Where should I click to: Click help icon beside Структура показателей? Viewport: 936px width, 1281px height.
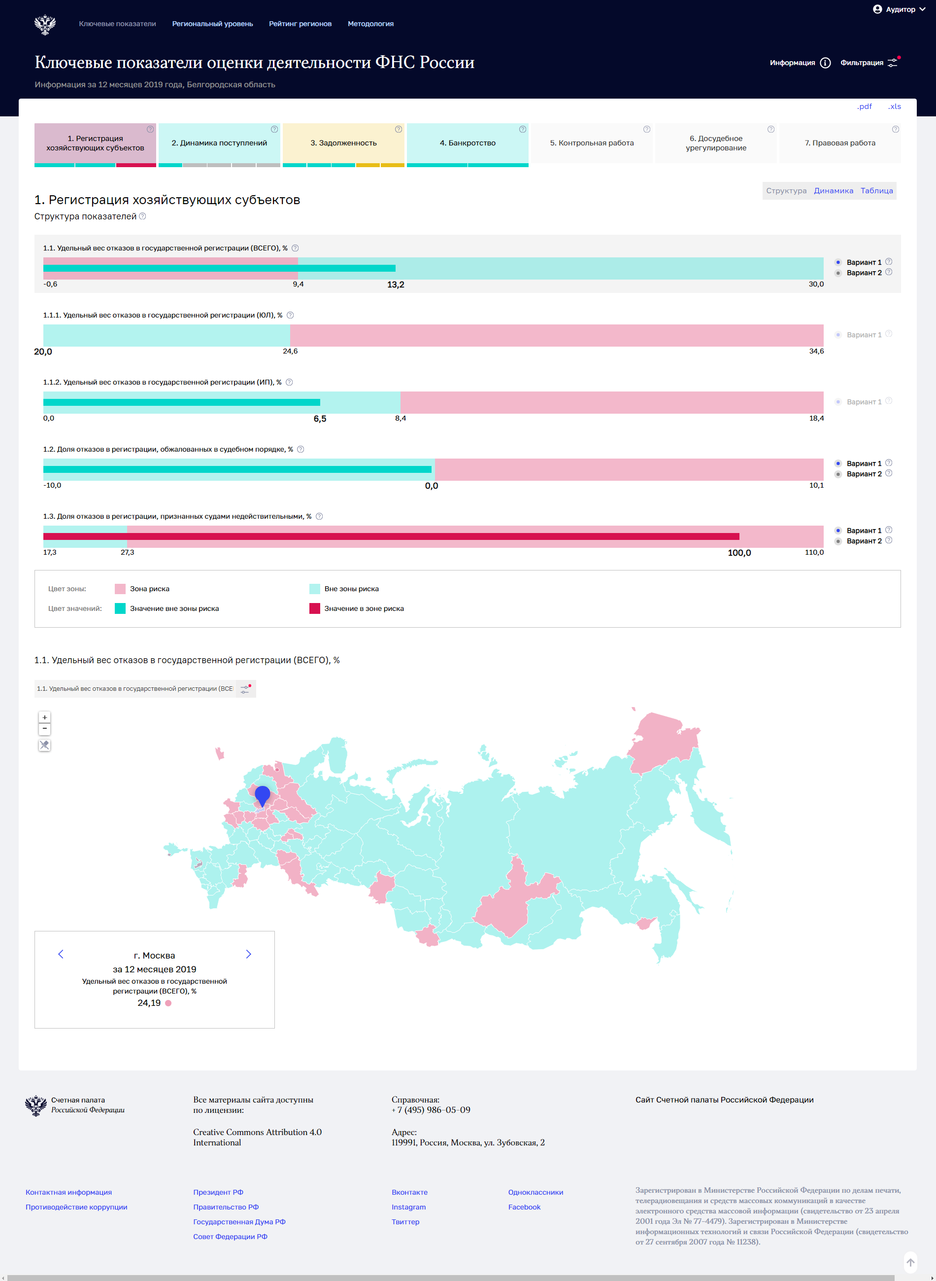[143, 216]
